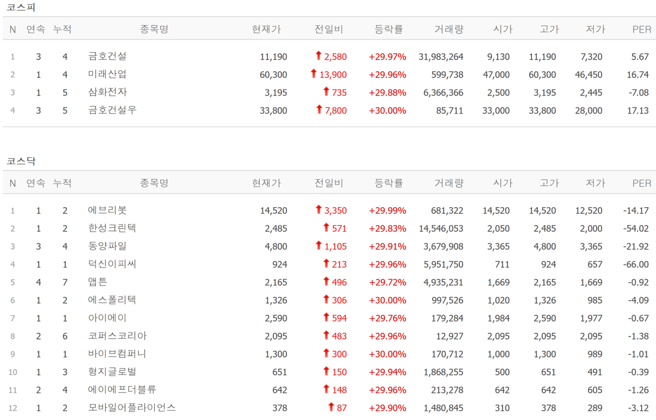This screenshot has height=420, width=656.
Task: Open the 동양파일 stock link
Action: pos(107,246)
